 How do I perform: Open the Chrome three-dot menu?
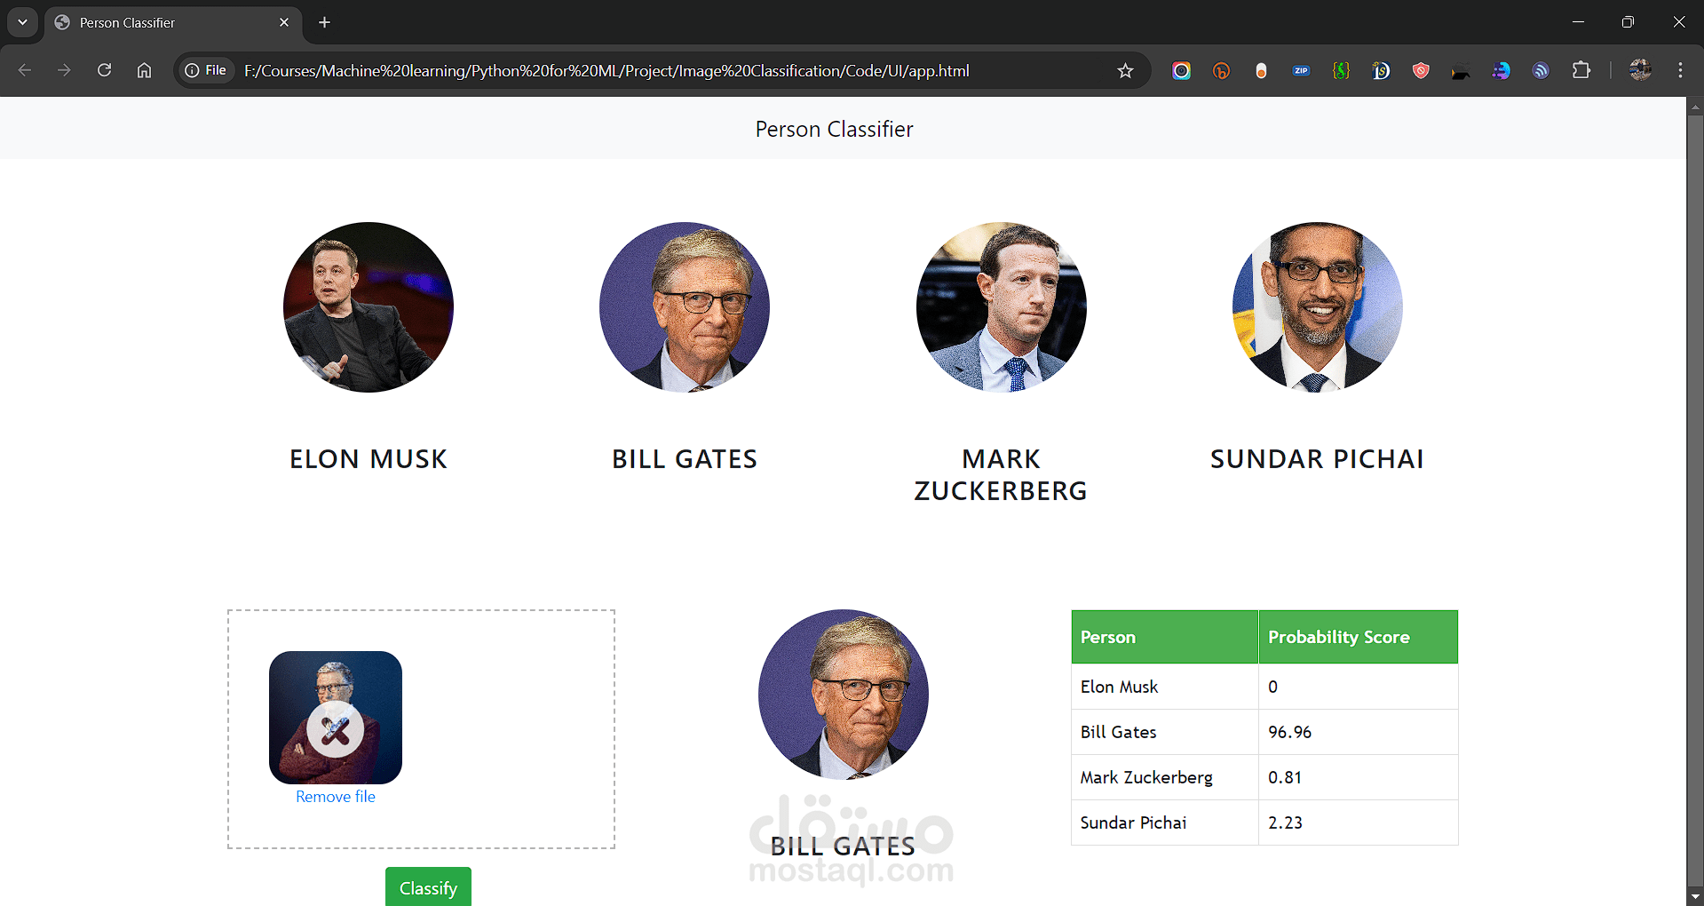pyautogui.click(x=1680, y=70)
